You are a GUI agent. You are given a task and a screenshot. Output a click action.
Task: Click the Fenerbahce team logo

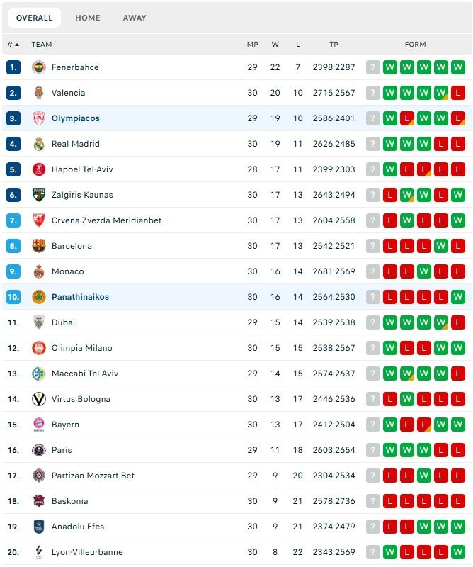coord(39,67)
